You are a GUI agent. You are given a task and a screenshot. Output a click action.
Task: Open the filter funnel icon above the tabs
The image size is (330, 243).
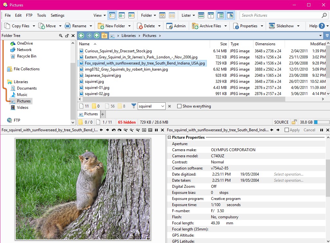click(134, 106)
